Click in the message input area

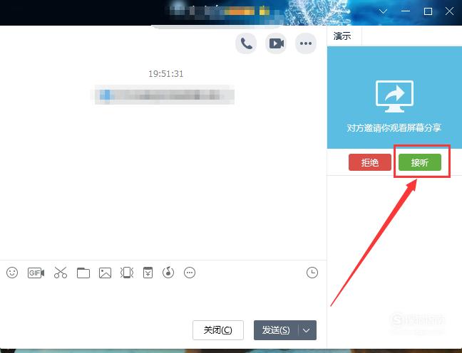click(157, 299)
